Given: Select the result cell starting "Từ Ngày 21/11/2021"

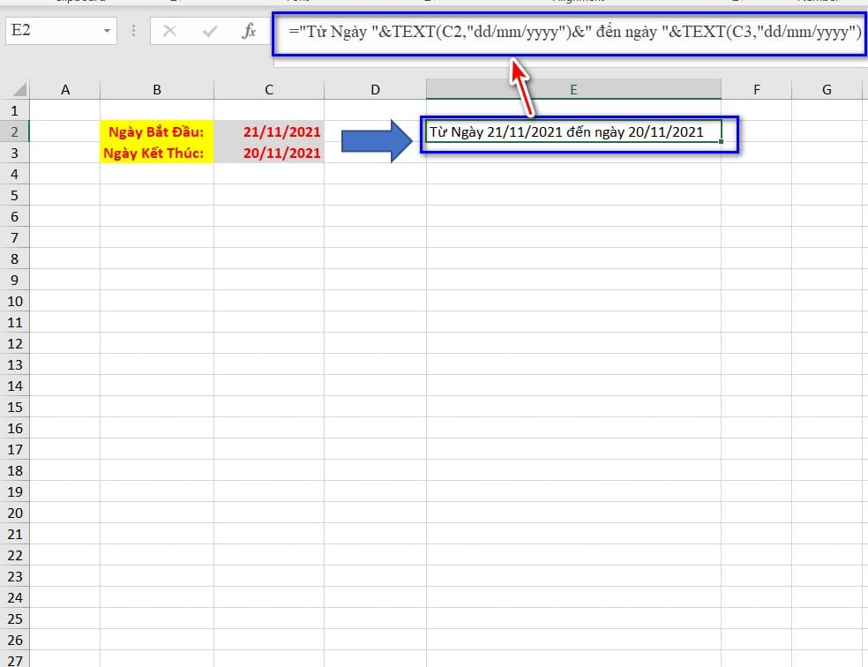Looking at the screenshot, I should coord(573,131).
